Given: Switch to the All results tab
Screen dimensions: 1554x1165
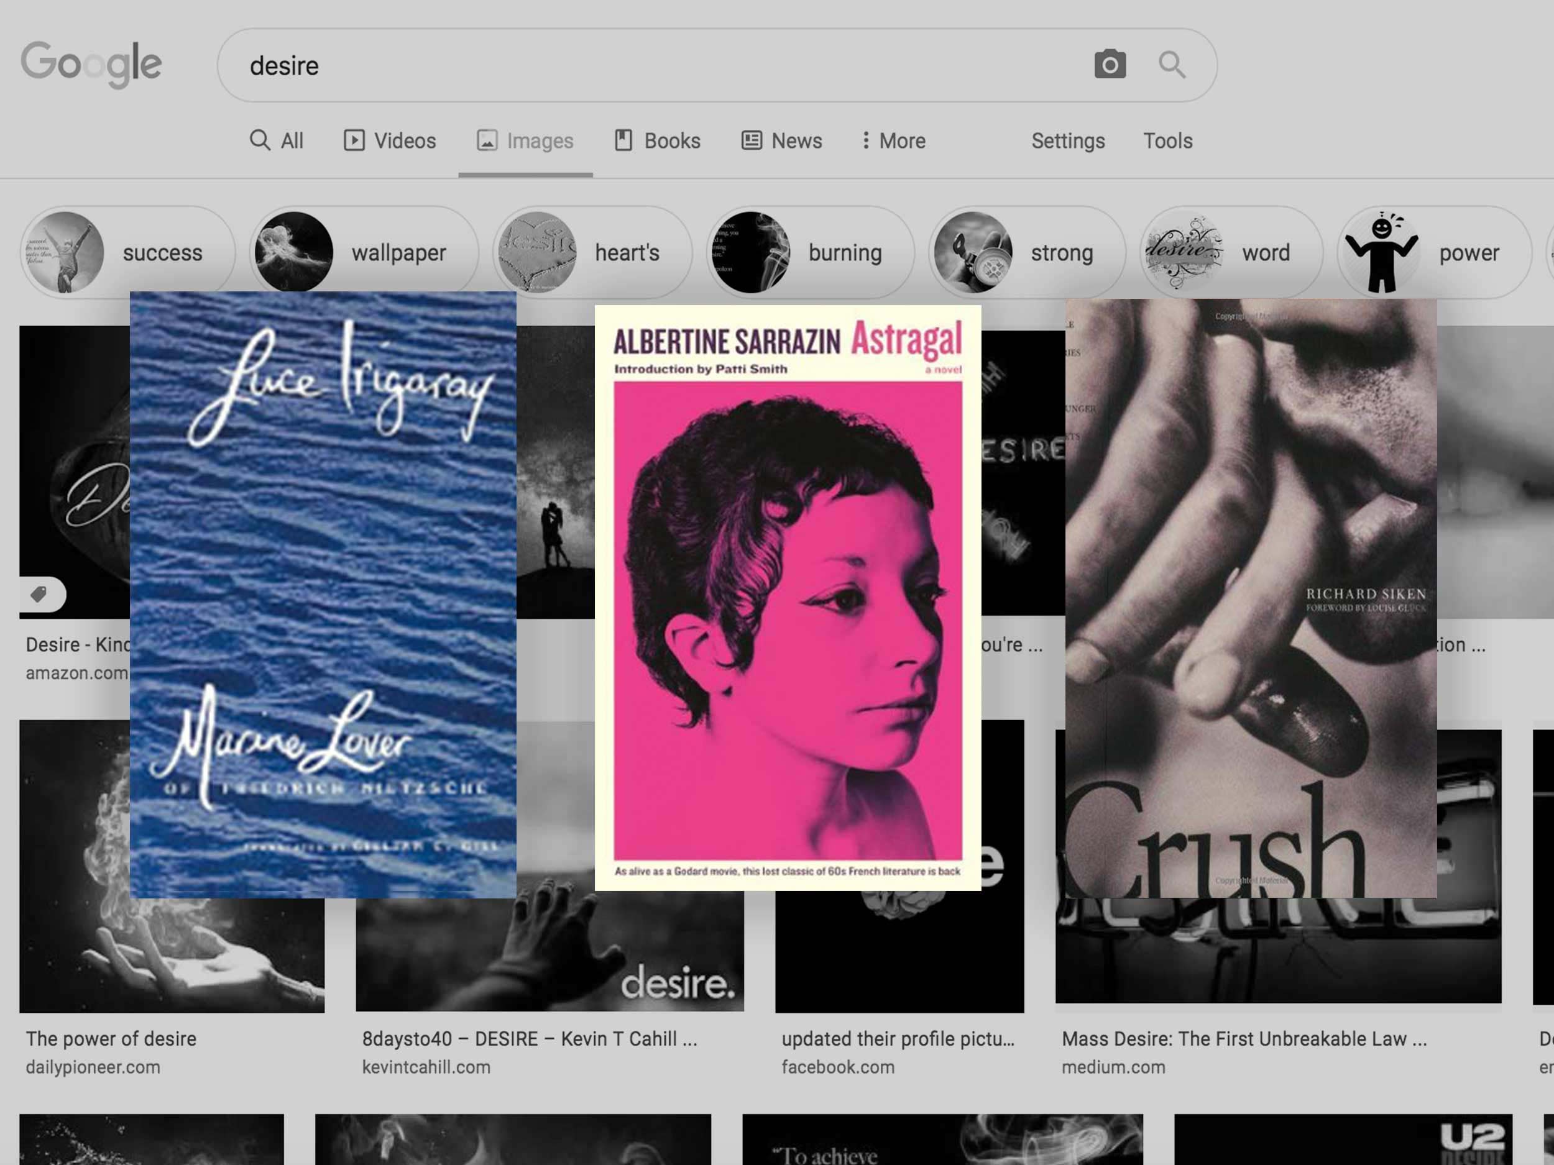Looking at the screenshot, I should point(277,140).
